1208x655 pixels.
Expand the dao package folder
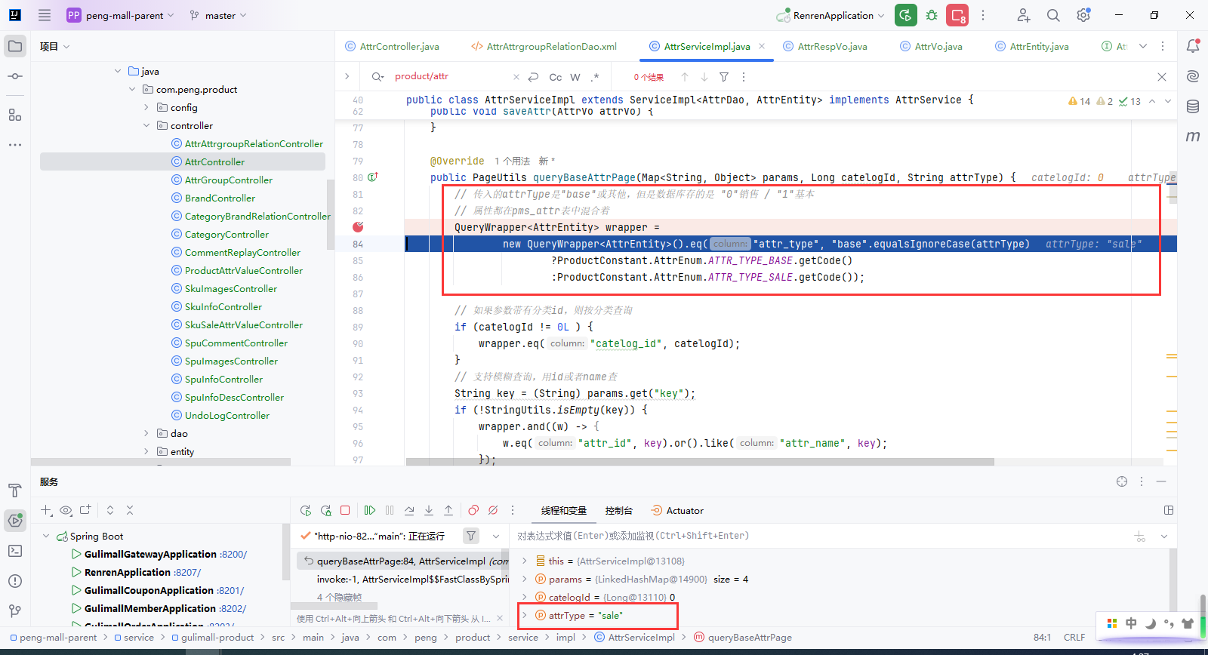click(146, 433)
